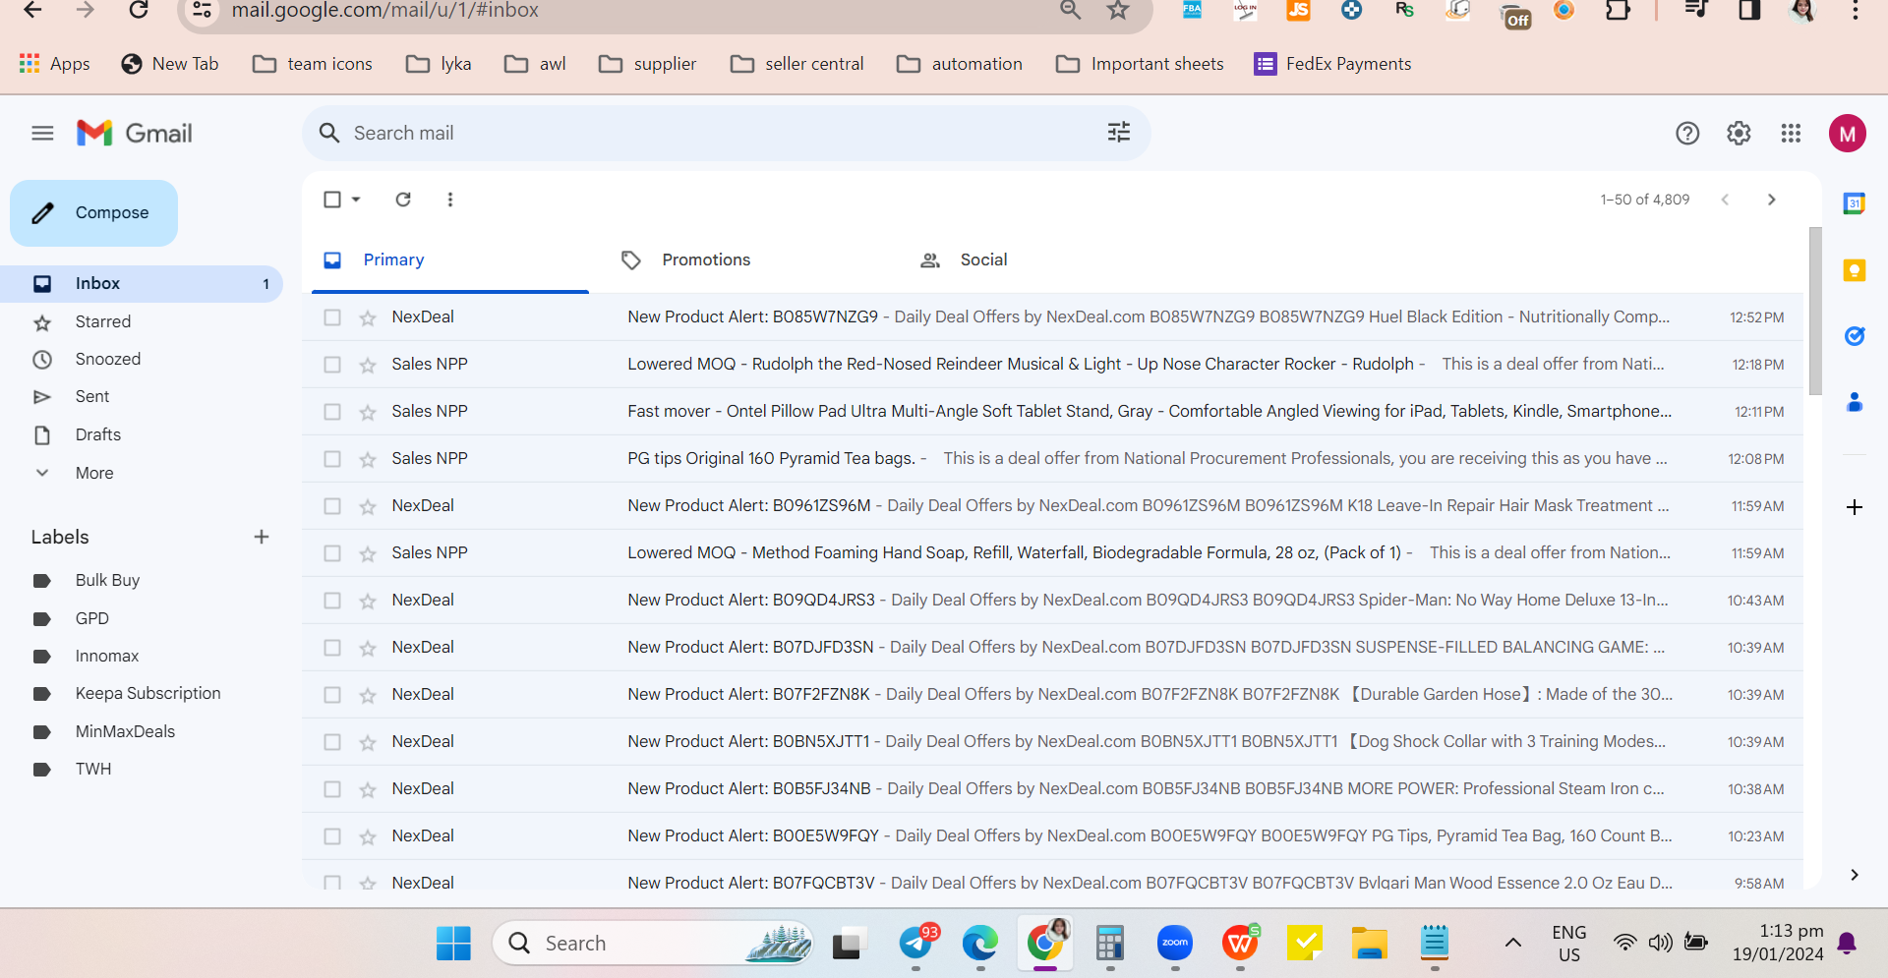Tick the master select-all checkbox
The height and width of the screenshot is (978, 1888).
(x=332, y=200)
